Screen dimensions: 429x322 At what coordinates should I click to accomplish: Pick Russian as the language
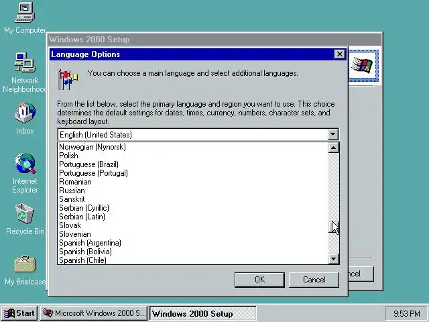tap(193, 191)
